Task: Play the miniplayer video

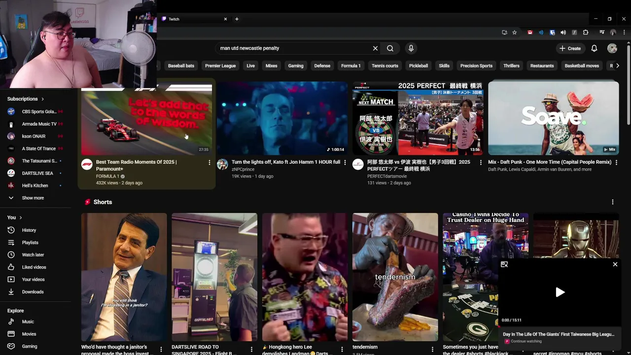Action: [560, 292]
